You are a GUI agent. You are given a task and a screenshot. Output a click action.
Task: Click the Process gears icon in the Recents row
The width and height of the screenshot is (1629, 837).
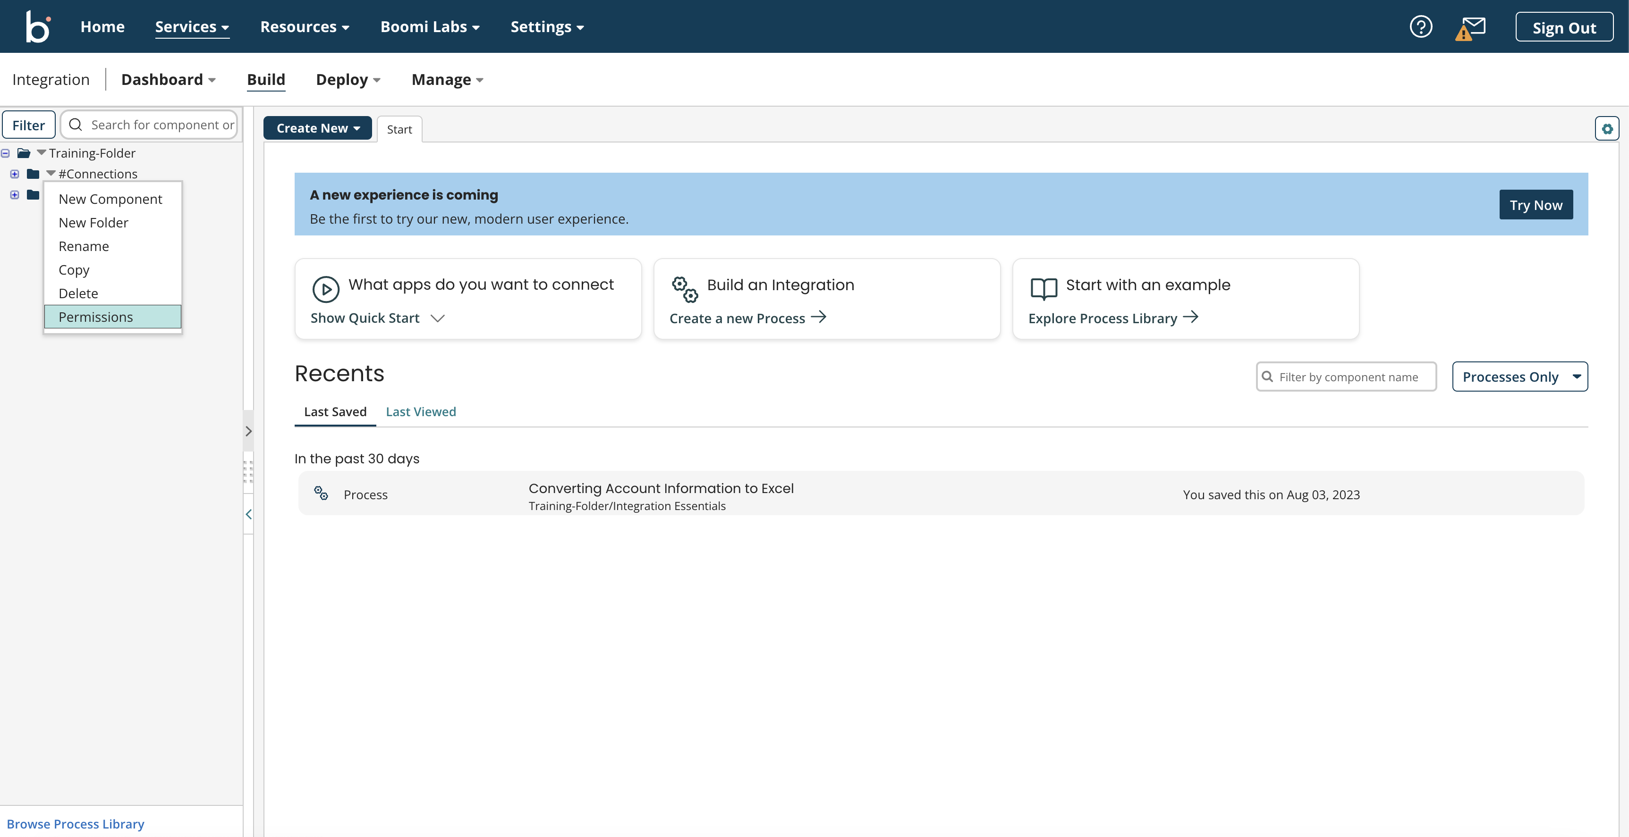click(321, 494)
